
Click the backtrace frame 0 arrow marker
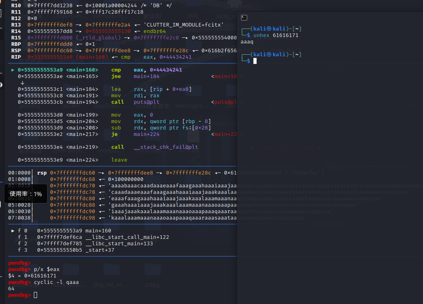tap(12, 231)
